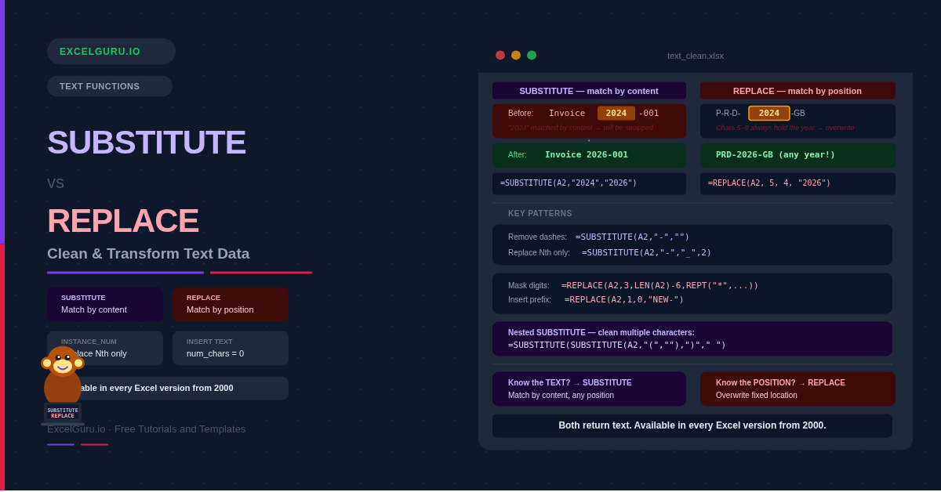The height and width of the screenshot is (492, 941).
Task: Click the EXCELGURU.IO badge
Action: pyautogui.click(x=111, y=52)
